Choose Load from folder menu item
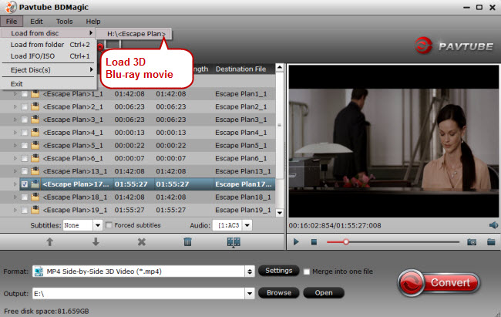Screen dimensions: 501x317 [49, 45]
